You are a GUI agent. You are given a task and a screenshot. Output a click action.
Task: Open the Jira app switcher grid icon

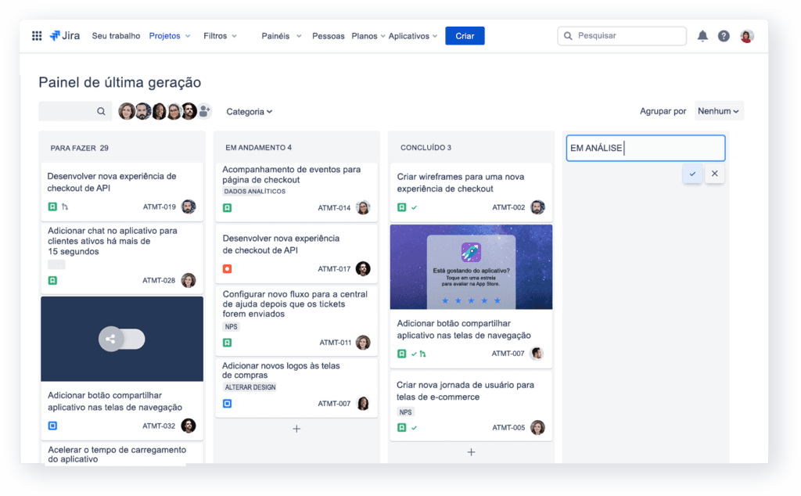(x=37, y=35)
